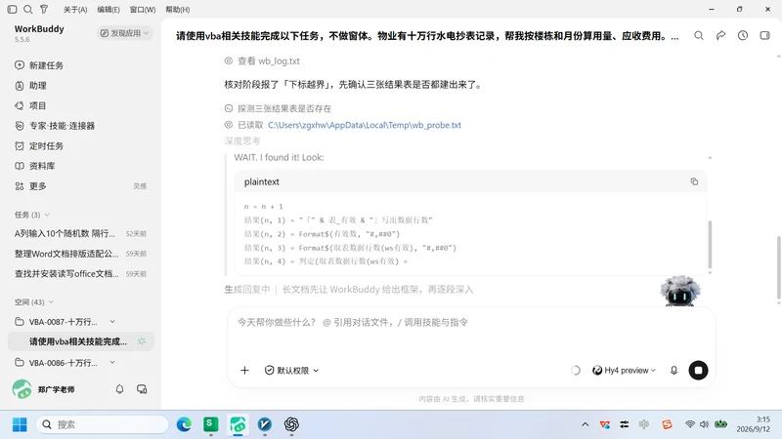Expand the 发现应用 dropdown
782x439 pixels.
click(124, 33)
